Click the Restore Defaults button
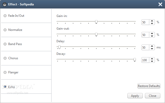 pyautogui.click(x=149, y=86)
